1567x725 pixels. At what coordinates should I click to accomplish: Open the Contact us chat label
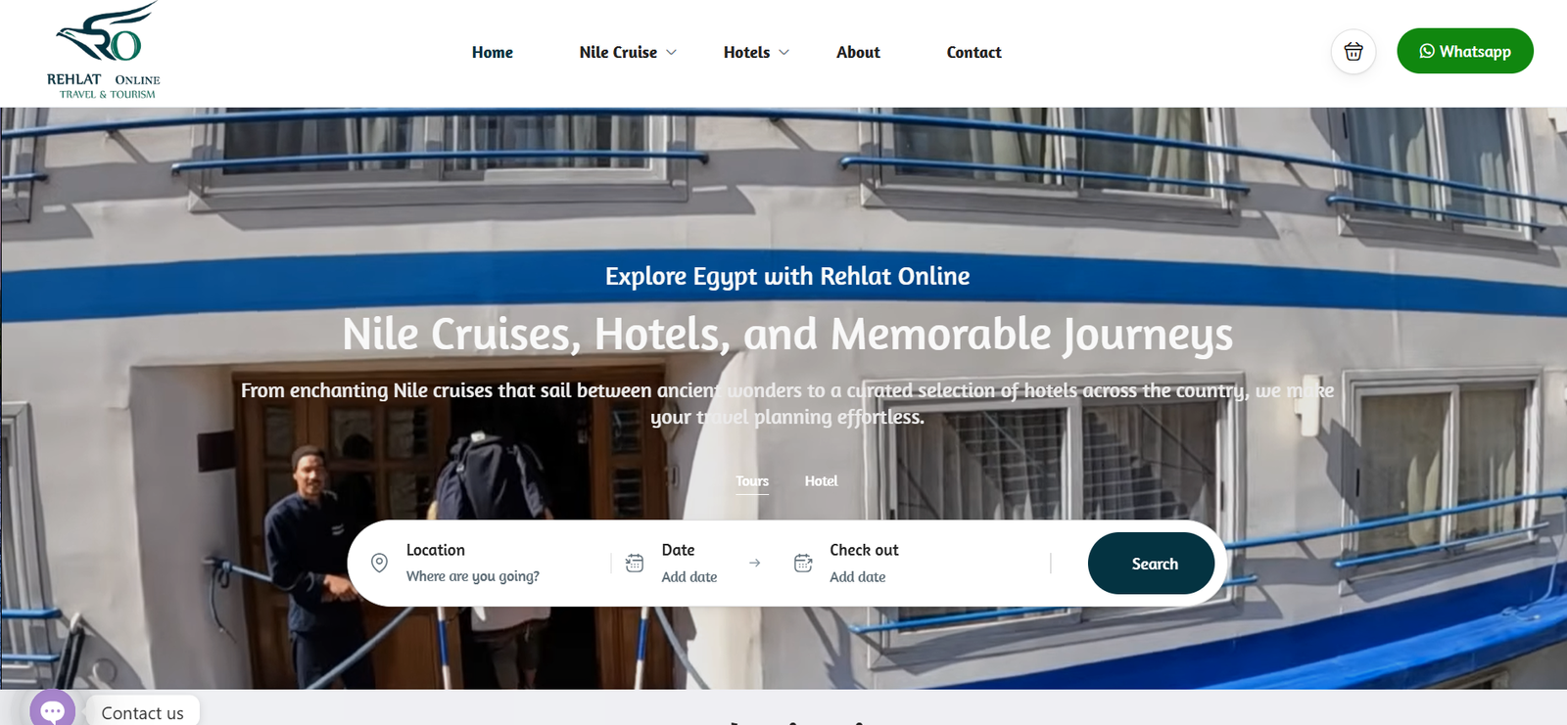(x=143, y=712)
